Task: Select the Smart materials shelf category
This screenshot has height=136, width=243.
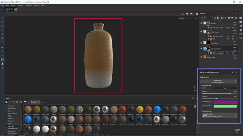Action: [13, 129]
